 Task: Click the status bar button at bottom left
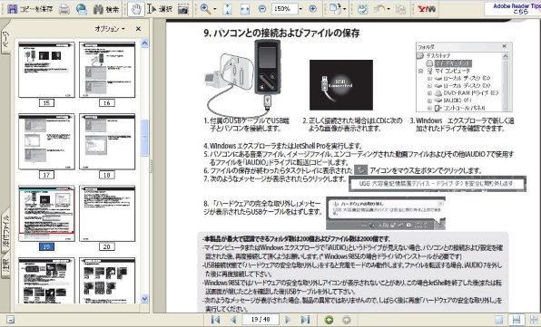pyautogui.click(x=10, y=320)
